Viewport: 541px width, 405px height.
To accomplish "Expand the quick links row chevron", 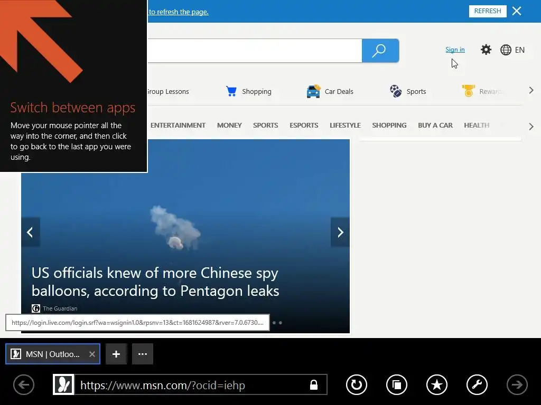I will pos(531,91).
